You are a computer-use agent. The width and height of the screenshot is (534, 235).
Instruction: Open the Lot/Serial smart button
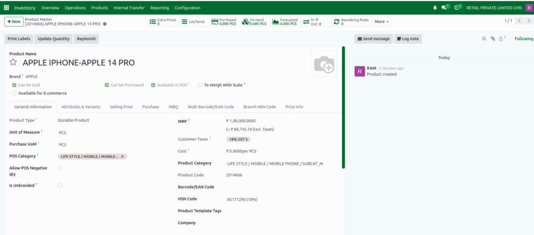click(x=194, y=22)
